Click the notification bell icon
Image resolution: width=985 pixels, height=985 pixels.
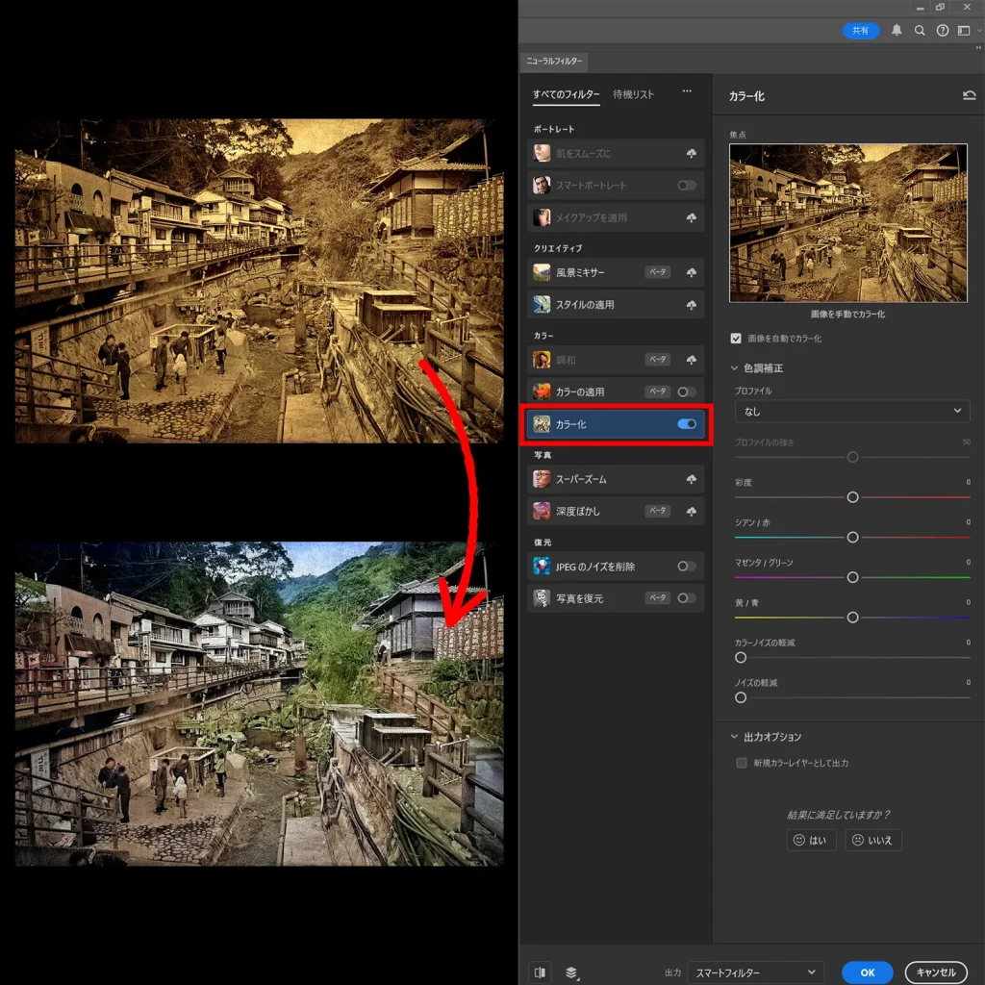coord(897,31)
